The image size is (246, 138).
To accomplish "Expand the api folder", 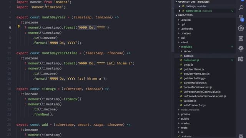I will 179,38.
